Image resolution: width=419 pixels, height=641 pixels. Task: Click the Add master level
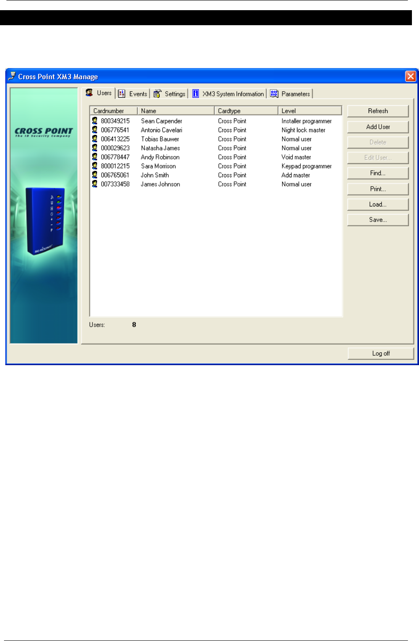coord(296,175)
